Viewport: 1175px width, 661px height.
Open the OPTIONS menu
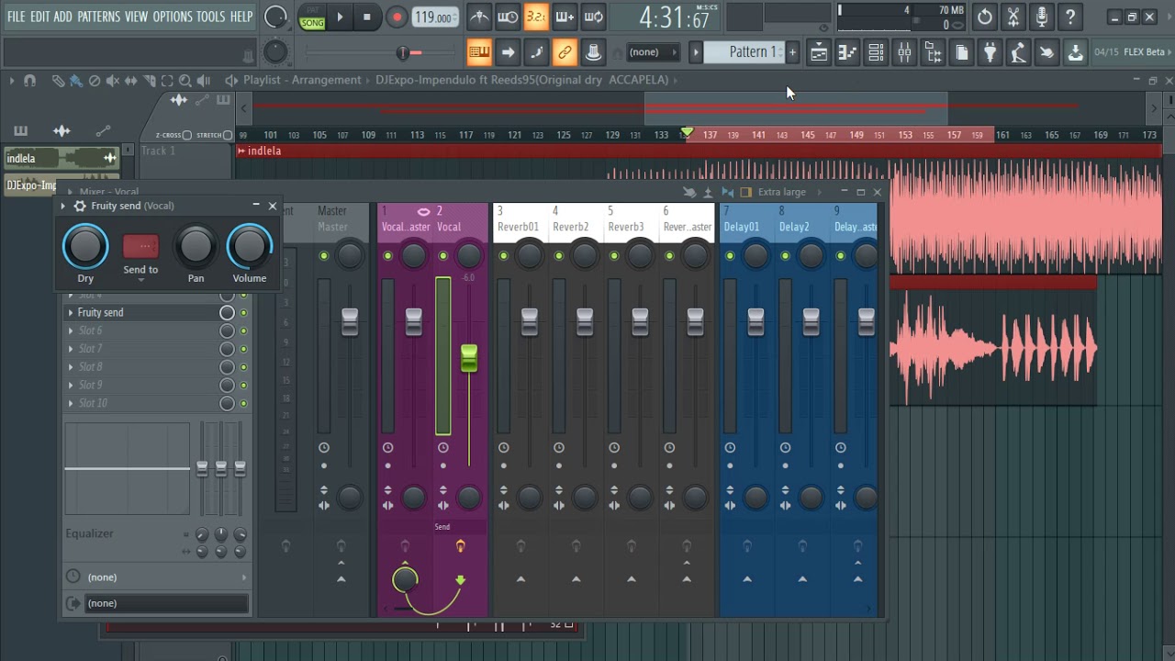pyautogui.click(x=173, y=17)
